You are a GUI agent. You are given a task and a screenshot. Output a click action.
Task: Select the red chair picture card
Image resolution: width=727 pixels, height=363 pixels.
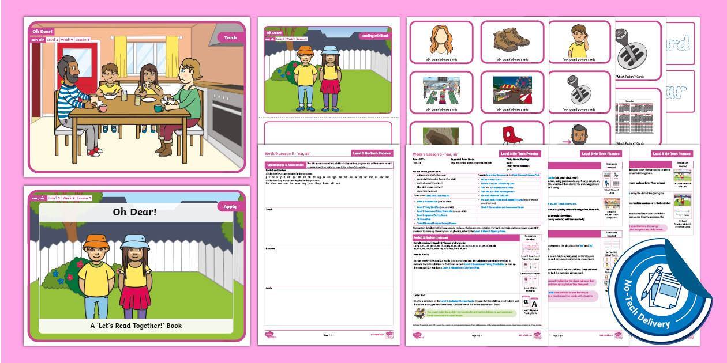[511, 135]
